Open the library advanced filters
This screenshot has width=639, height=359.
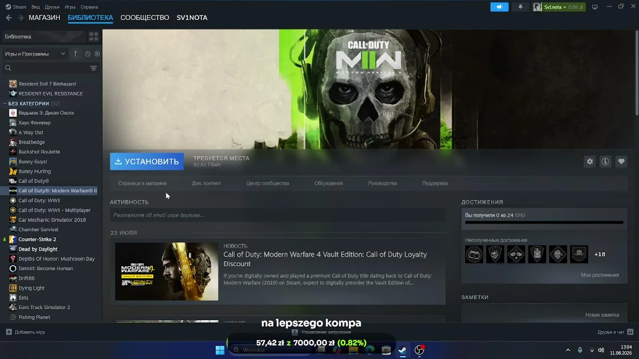pyautogui.click(x=93, y=68)
